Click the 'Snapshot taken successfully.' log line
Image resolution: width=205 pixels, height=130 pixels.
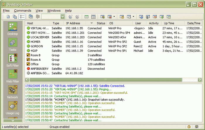(75, 100)
